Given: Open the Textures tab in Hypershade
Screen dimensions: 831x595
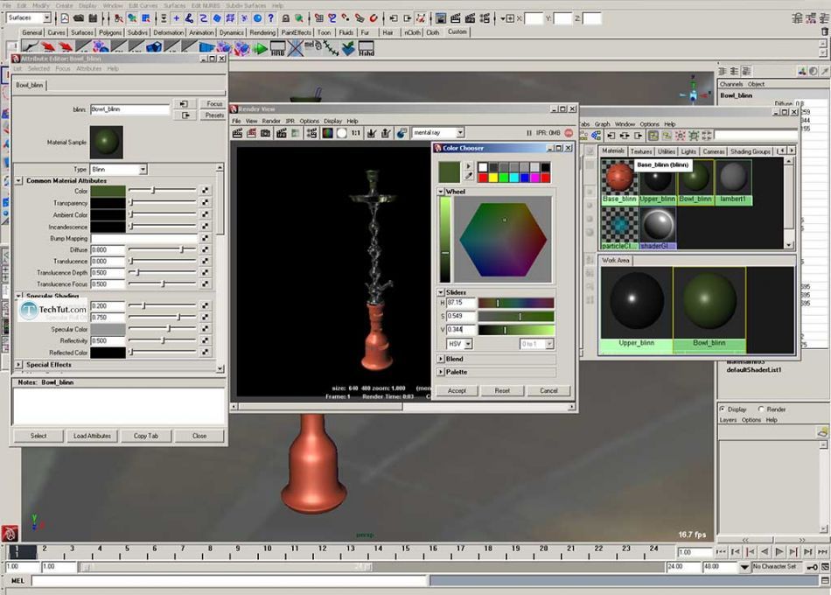Looking at the screenshot, I should (x=640, y=151).
